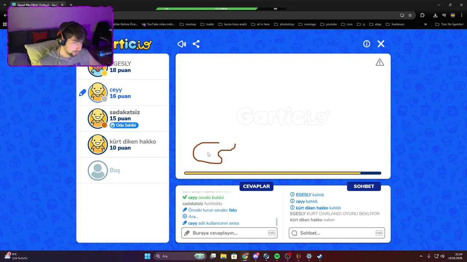Click 'EGESLY katıldı' chat entry

coord(307,195)
